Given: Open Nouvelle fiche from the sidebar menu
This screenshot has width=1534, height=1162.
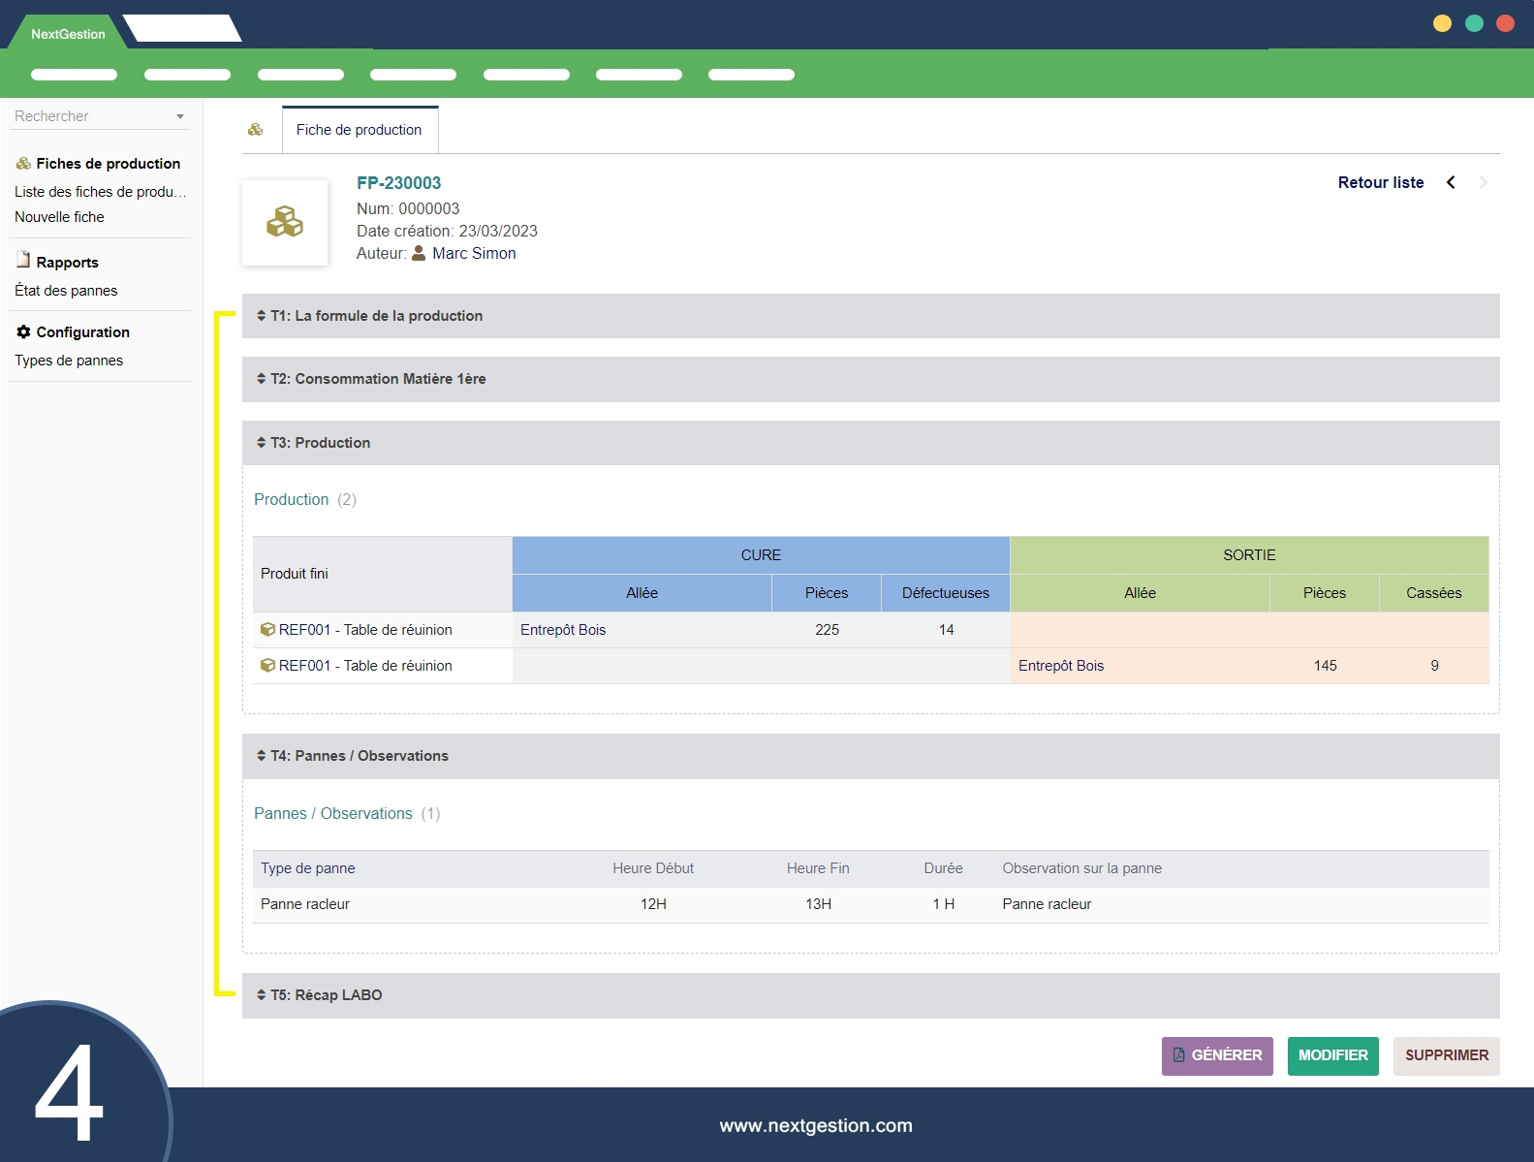Looking at the screenshot, I should tap(59, 217).
